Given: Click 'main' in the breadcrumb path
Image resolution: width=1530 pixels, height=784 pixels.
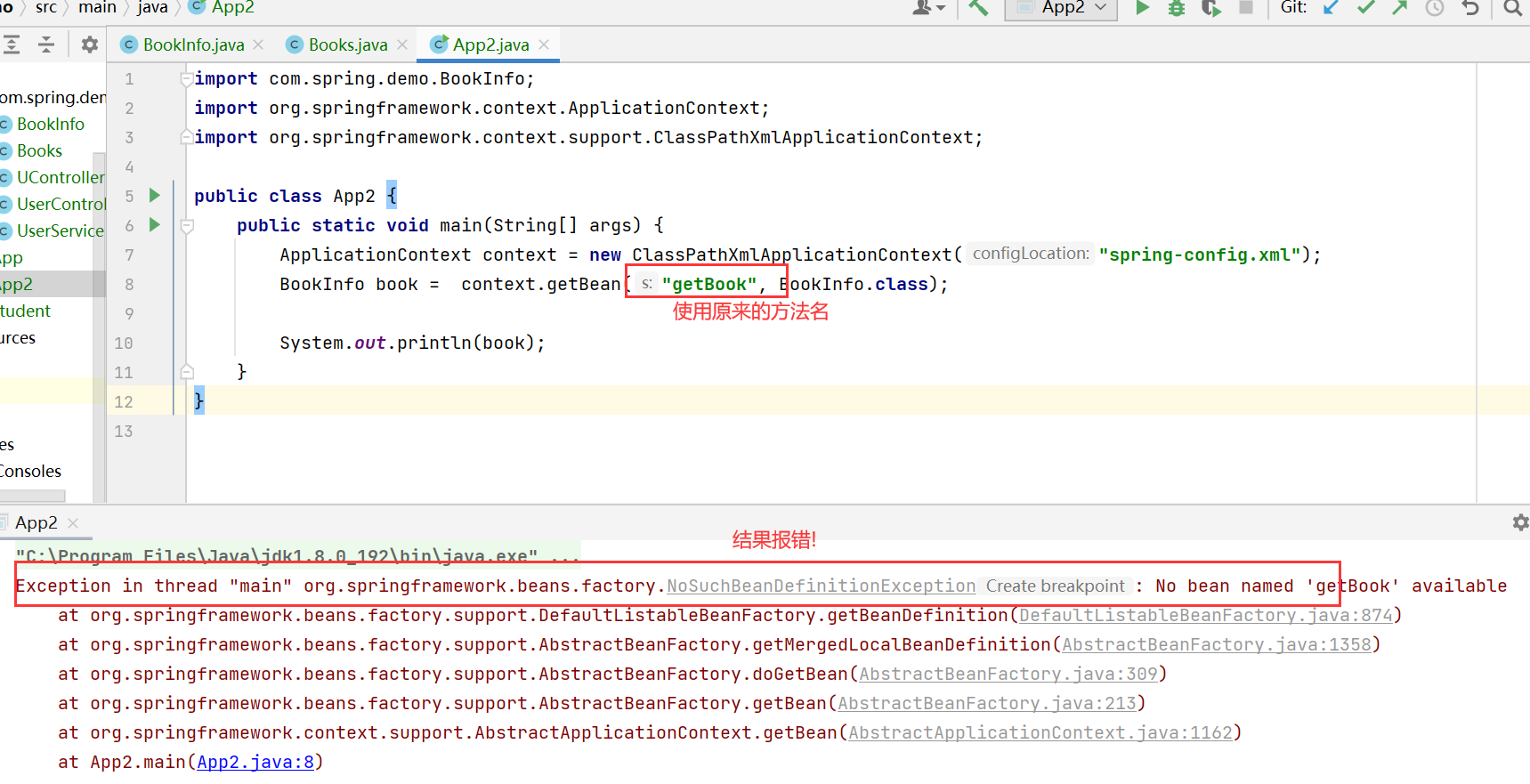Looking at the screenshot, I should pyautogui.click(x=97, y=8).
